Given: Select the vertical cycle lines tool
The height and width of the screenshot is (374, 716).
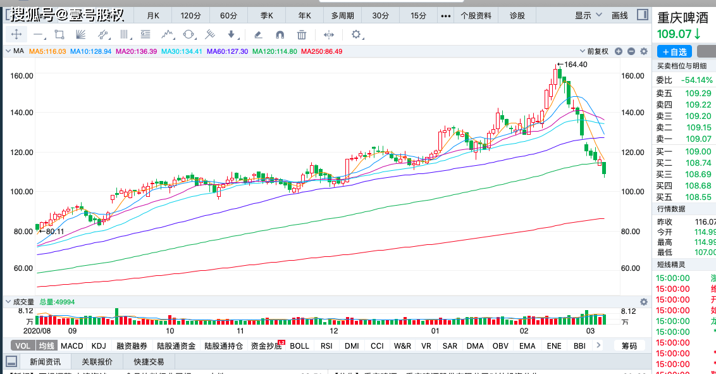Looking at the screenshot, I should 124,35.
